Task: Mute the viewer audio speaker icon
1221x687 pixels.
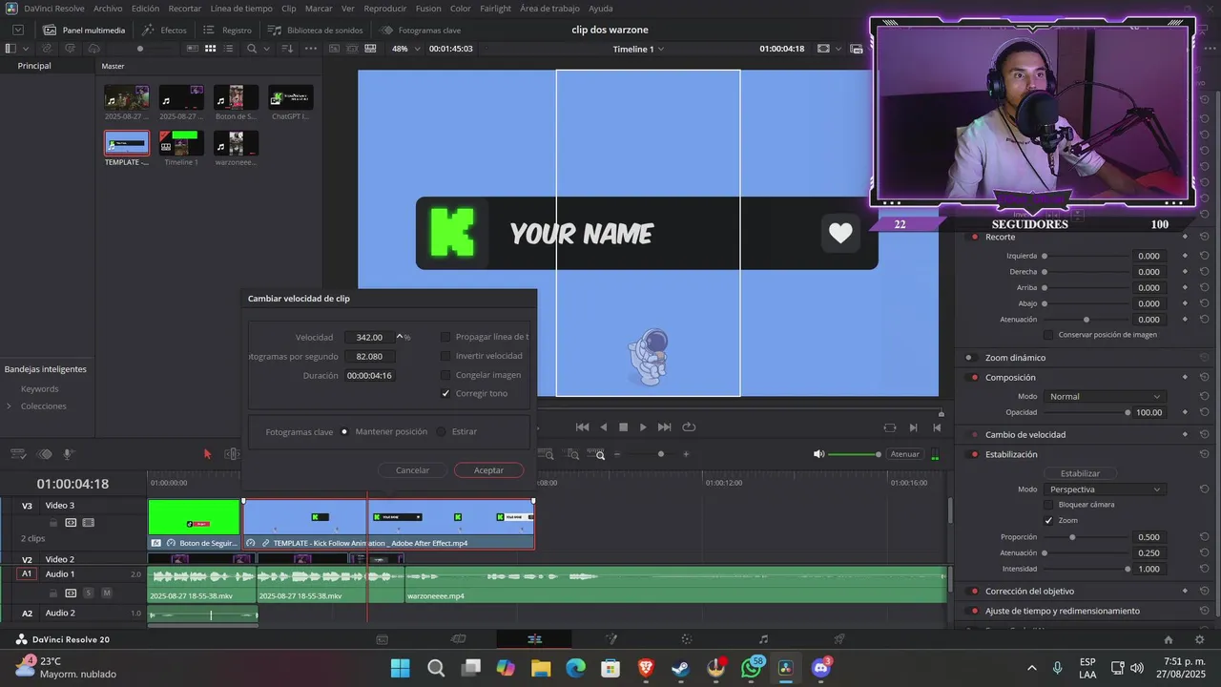Action: coord(818,454)
